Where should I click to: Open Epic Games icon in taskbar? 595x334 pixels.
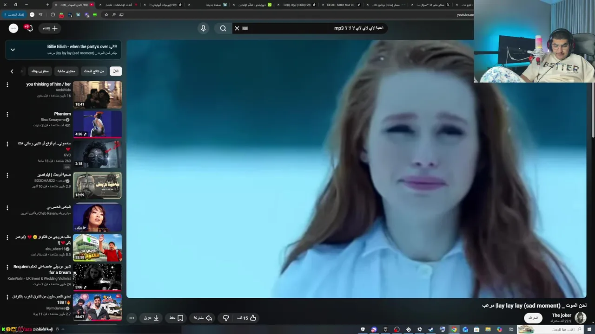[x=385, y=330]
